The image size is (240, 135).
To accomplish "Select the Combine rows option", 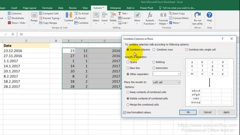I will pos(163,49).
